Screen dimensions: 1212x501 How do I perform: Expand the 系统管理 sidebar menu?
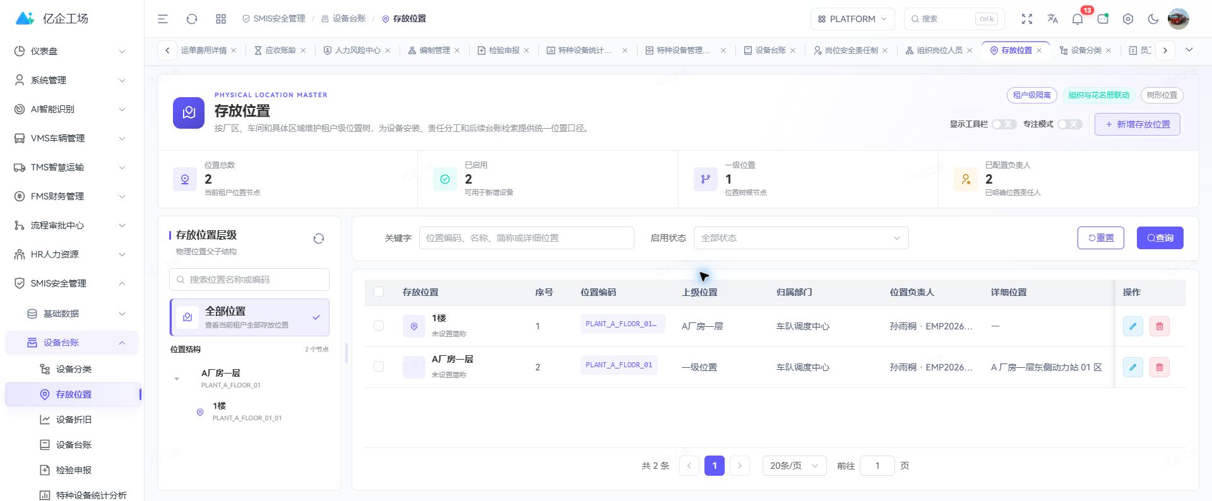72,80
